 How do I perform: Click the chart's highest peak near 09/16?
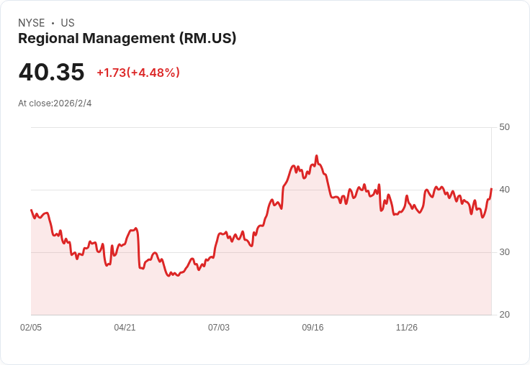[316, 156]
